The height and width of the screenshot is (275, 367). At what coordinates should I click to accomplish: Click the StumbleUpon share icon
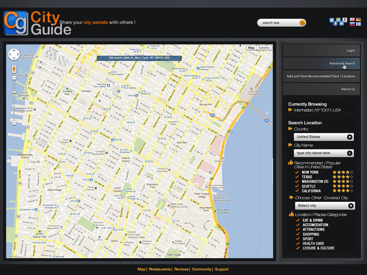(x=338, y=20)
